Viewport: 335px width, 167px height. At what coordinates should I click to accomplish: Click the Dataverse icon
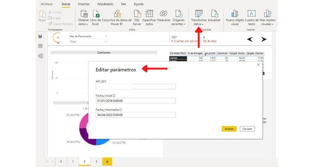click(163, 14)
